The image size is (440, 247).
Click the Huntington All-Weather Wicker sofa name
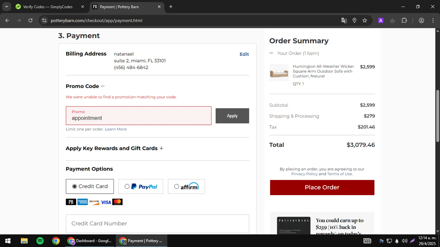323,71
